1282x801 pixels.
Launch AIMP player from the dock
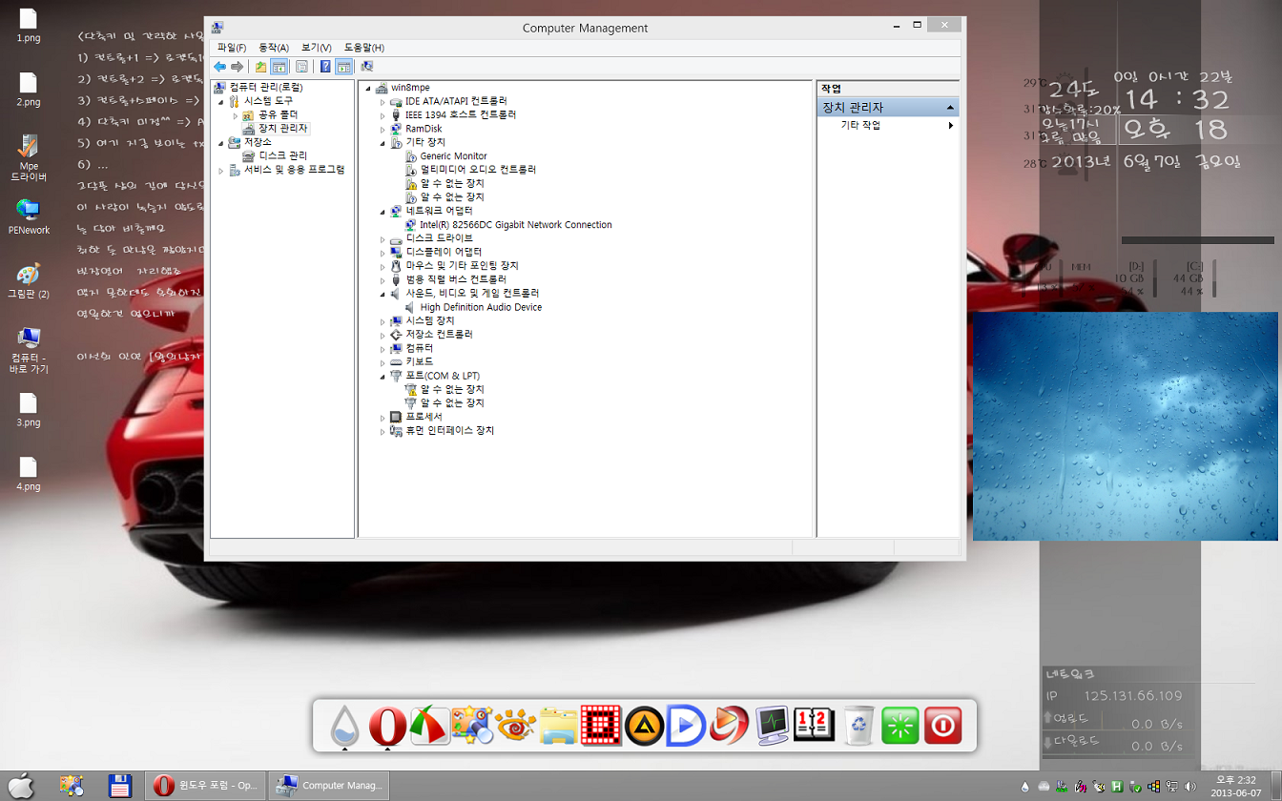tap(644, 727)
